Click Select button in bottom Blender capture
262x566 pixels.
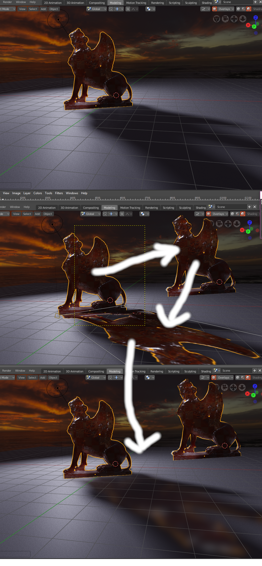coord(32,378)
